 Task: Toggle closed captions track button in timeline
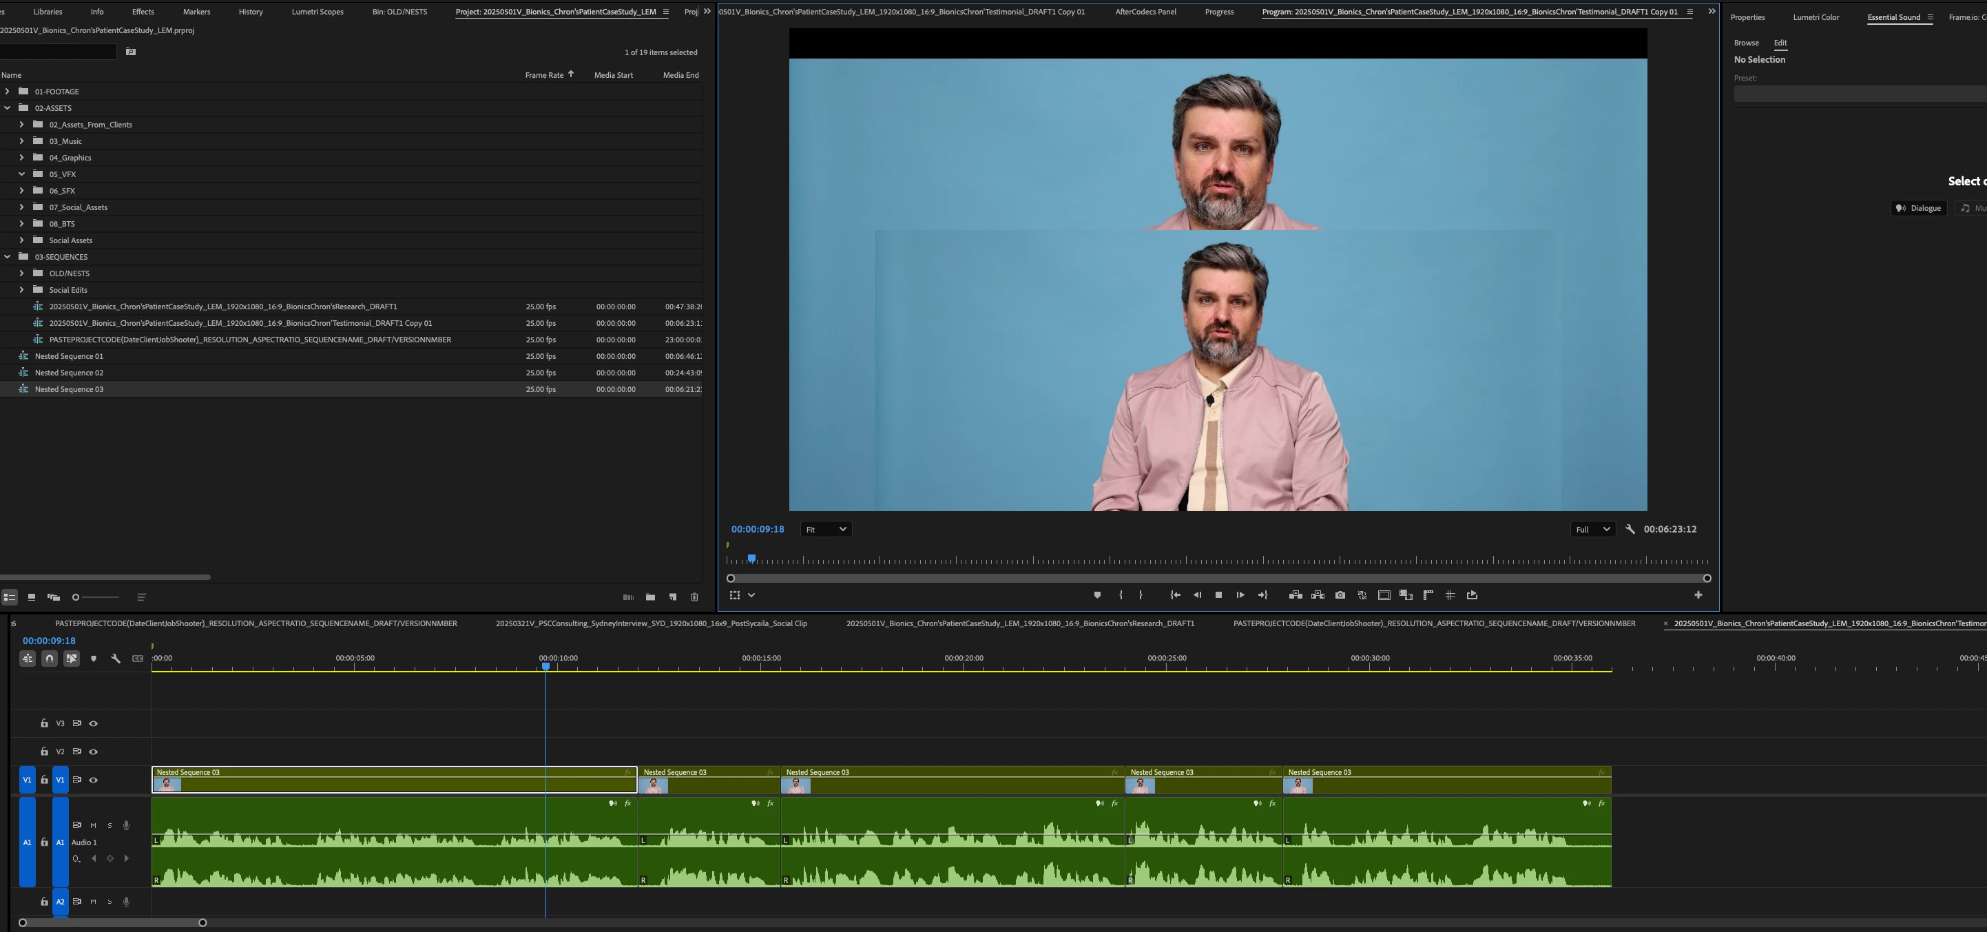point(137,658)
